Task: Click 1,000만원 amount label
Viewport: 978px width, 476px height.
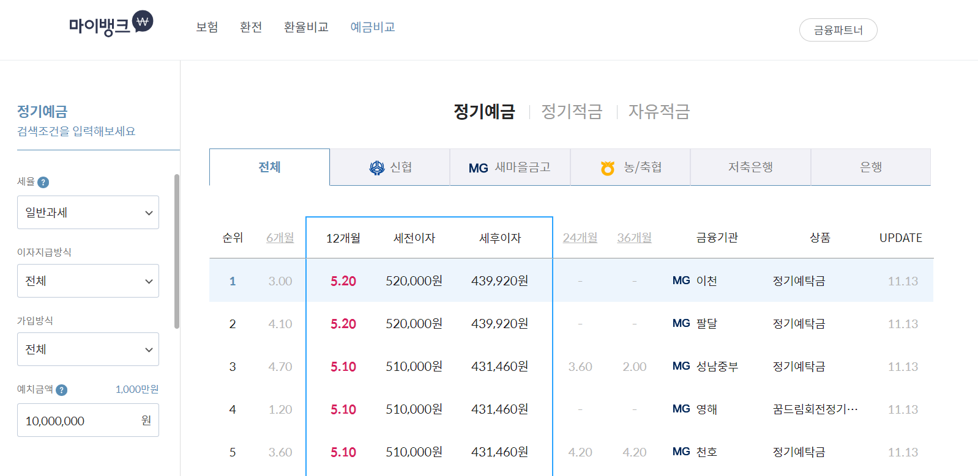Action: [137, 389]
